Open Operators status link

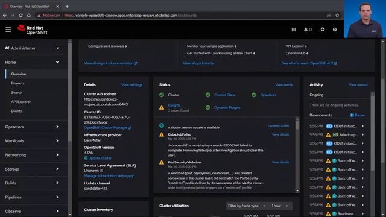pos(268,95)
